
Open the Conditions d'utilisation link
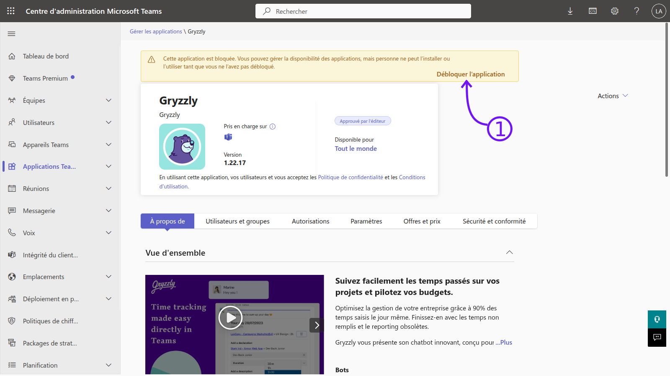(412, 177)
